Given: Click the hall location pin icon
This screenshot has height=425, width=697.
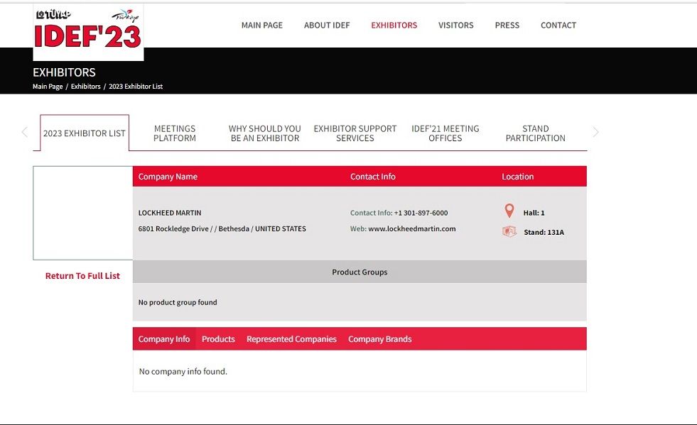Looking at the screenshot, I should (509, 211).
